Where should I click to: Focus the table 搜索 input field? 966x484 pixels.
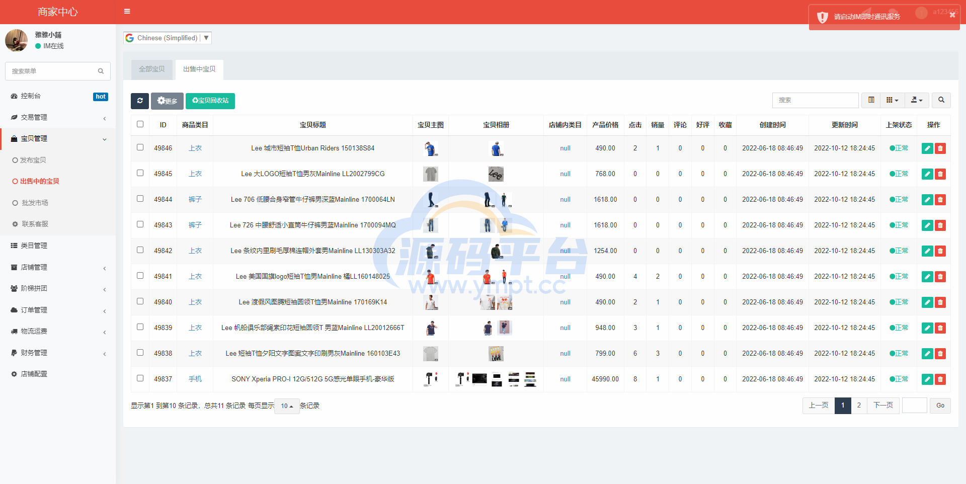click(x=815, y=100)
